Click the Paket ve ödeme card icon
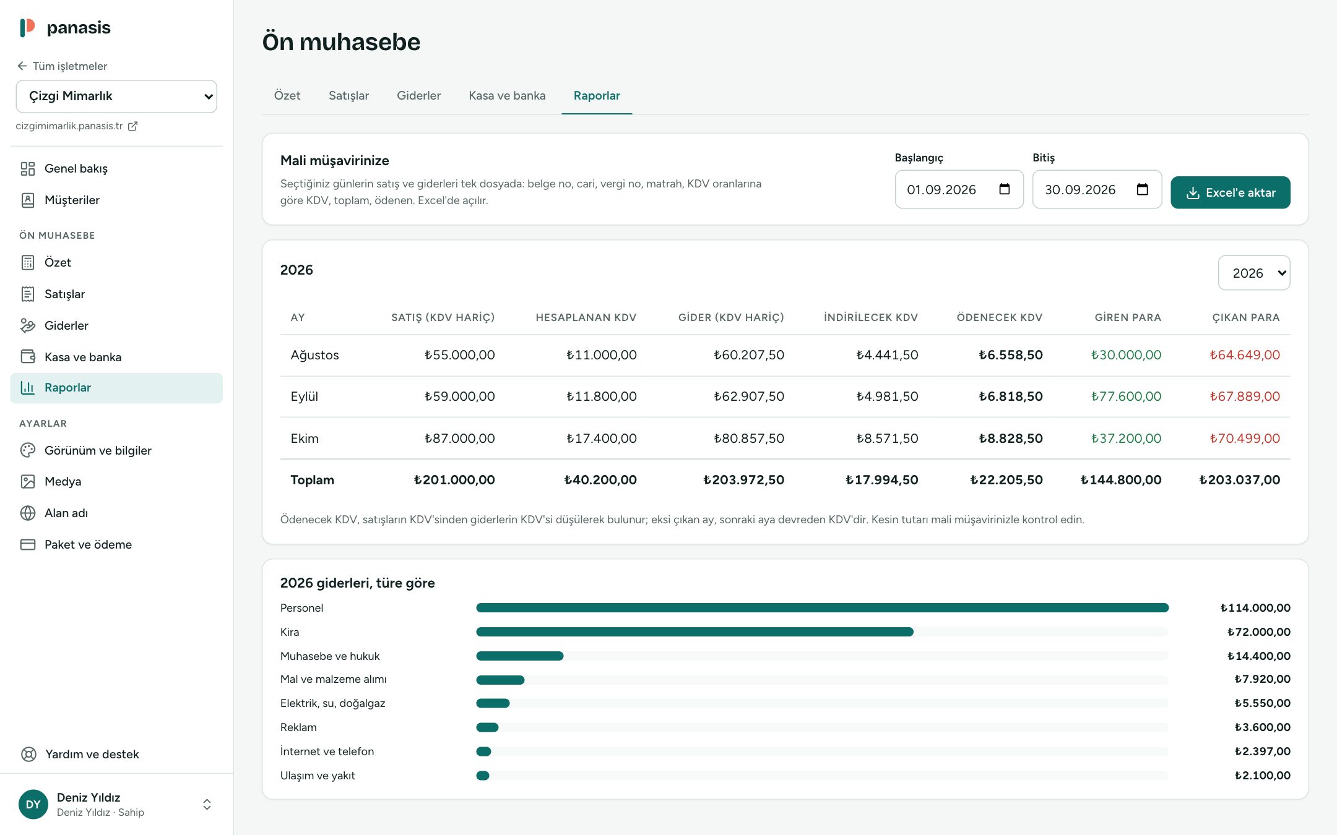Image resolution: width=1337 pixels, height=835 pixels. pyautogui.click(x=28, y=545)
